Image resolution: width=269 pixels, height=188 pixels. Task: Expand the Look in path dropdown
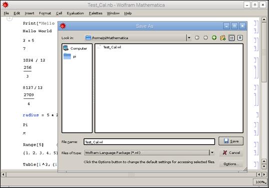pyautogui.click(x=189, y=38)
